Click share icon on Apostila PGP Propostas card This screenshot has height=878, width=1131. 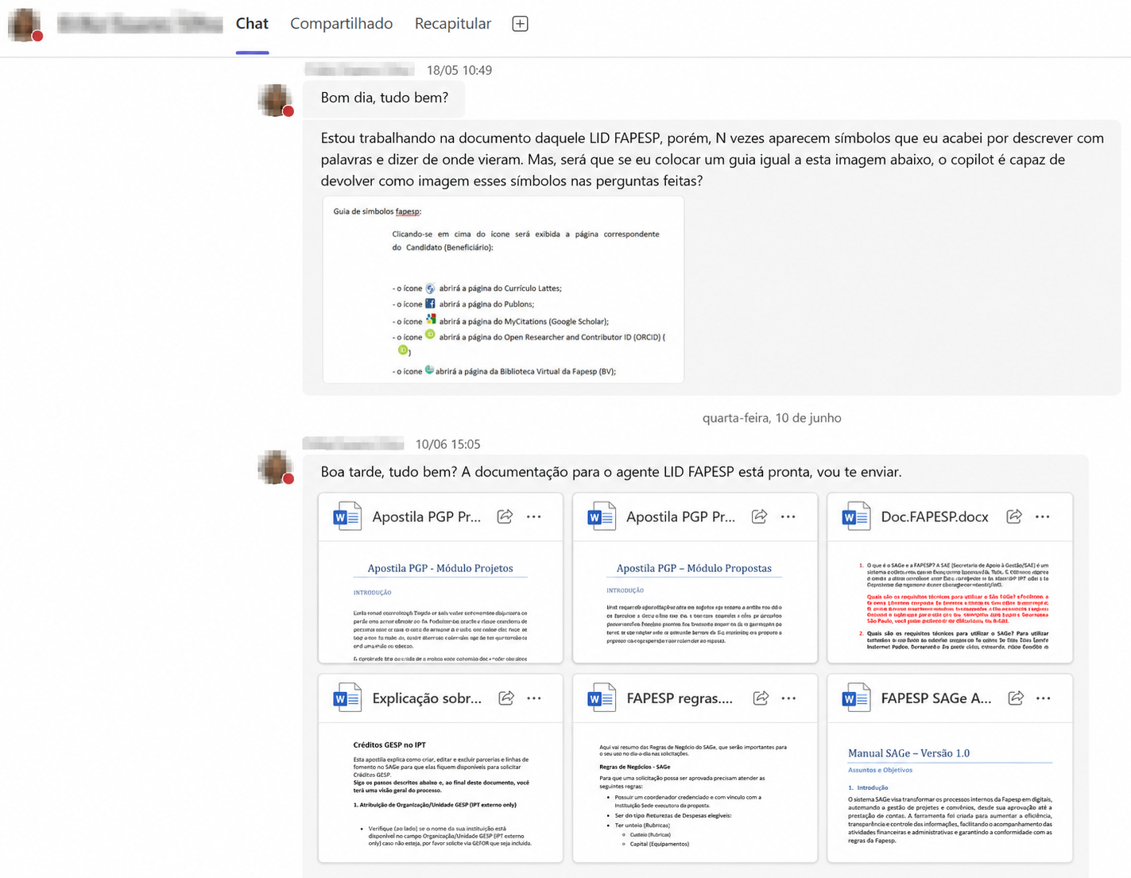click(759, 516)
